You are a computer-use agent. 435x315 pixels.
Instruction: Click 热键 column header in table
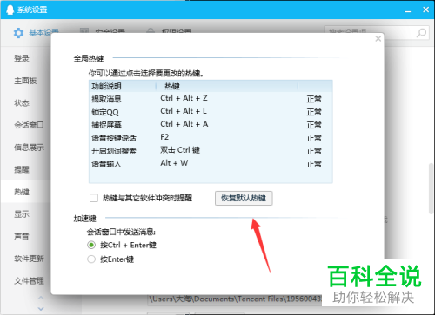coord(227,86)
